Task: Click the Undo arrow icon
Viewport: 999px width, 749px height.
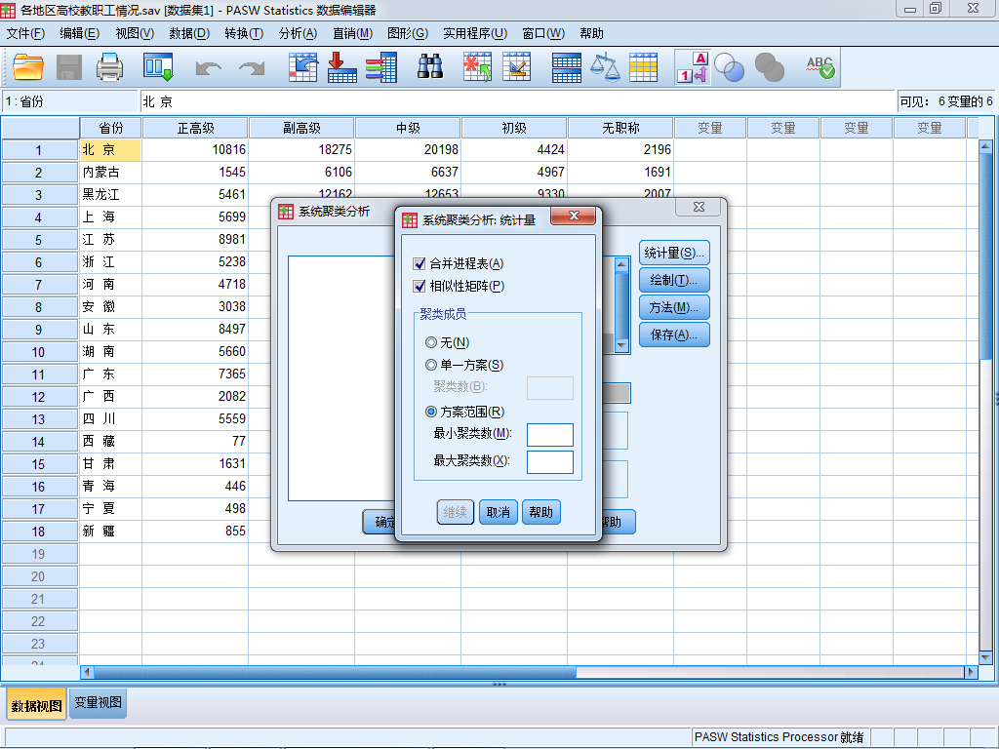Action: pos(209,67)
